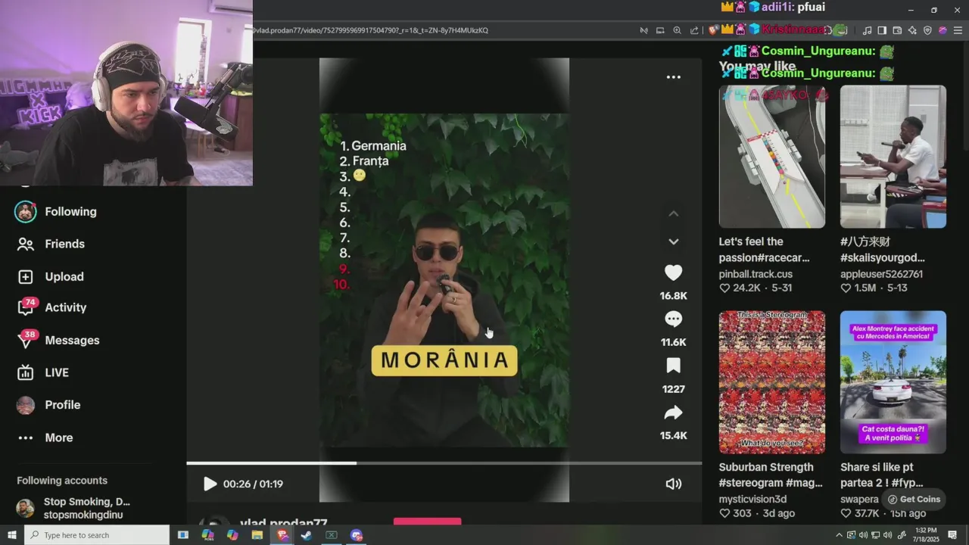Open mysticvision3d profile link

point(752,500)
